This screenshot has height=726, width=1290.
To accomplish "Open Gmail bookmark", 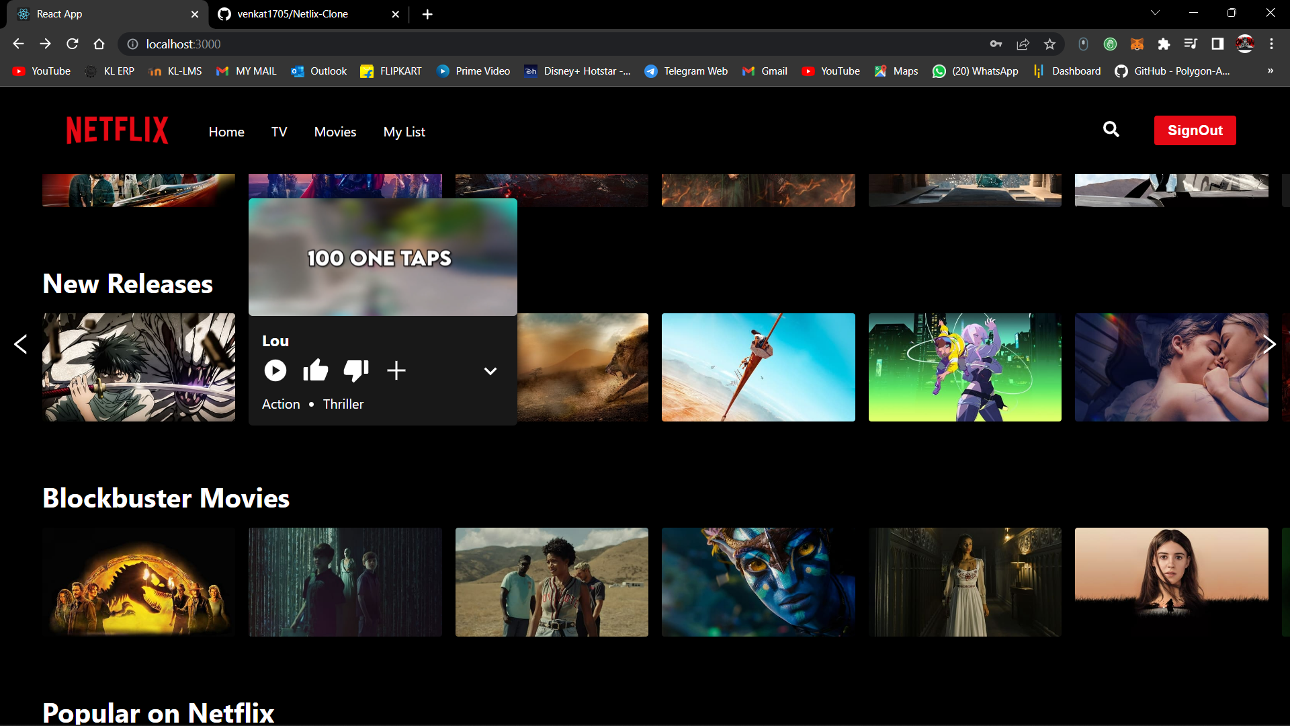I will click(765, 71).
